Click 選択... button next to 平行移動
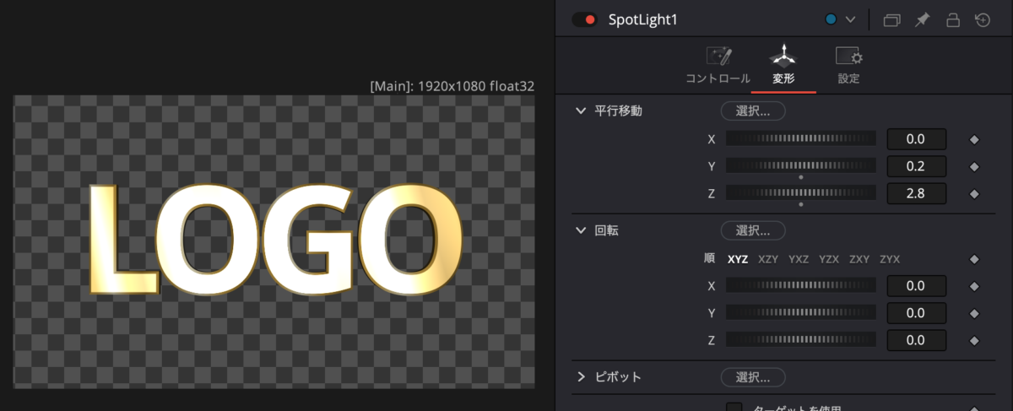 pos(753,111)
